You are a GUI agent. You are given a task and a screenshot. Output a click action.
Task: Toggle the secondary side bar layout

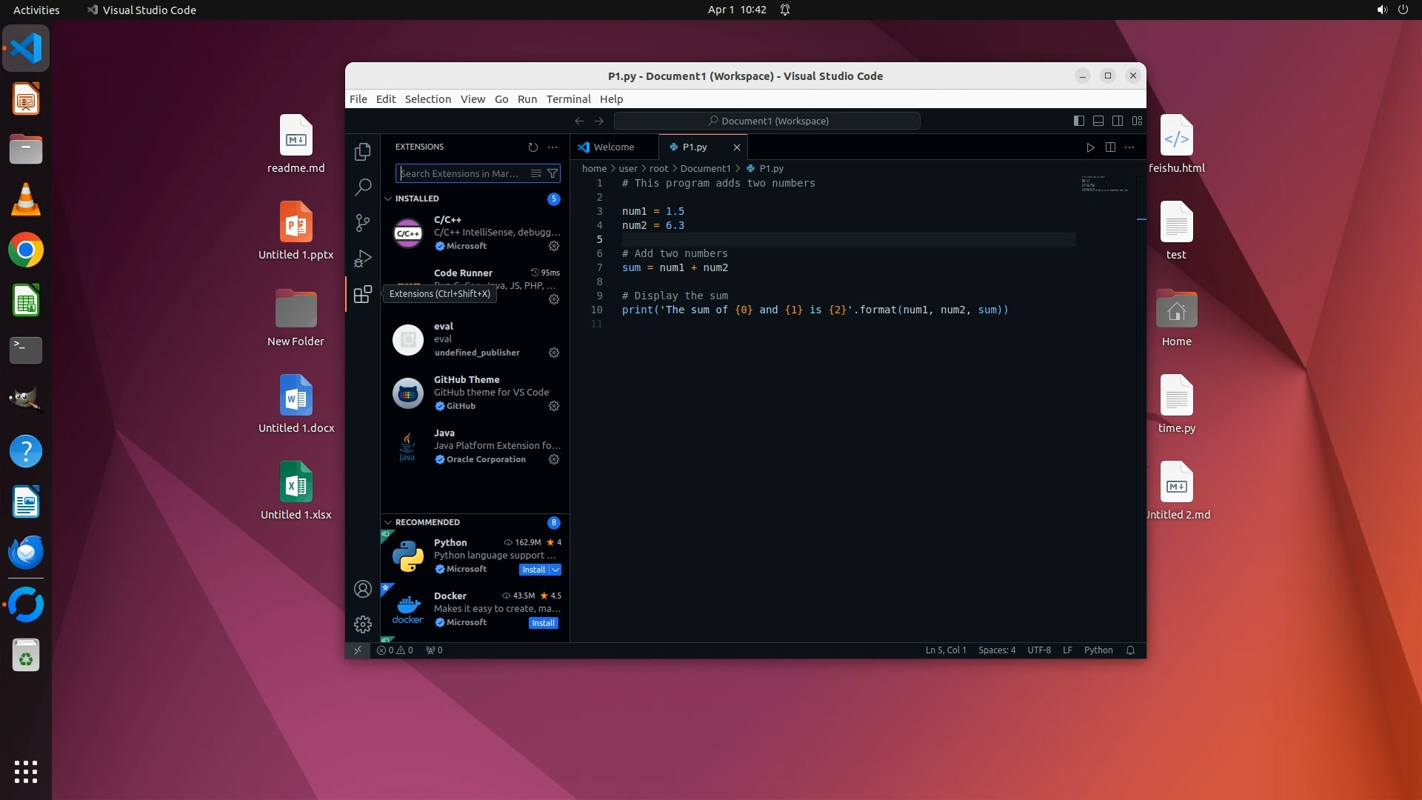pyautogui.click(x=1118, y=121)
